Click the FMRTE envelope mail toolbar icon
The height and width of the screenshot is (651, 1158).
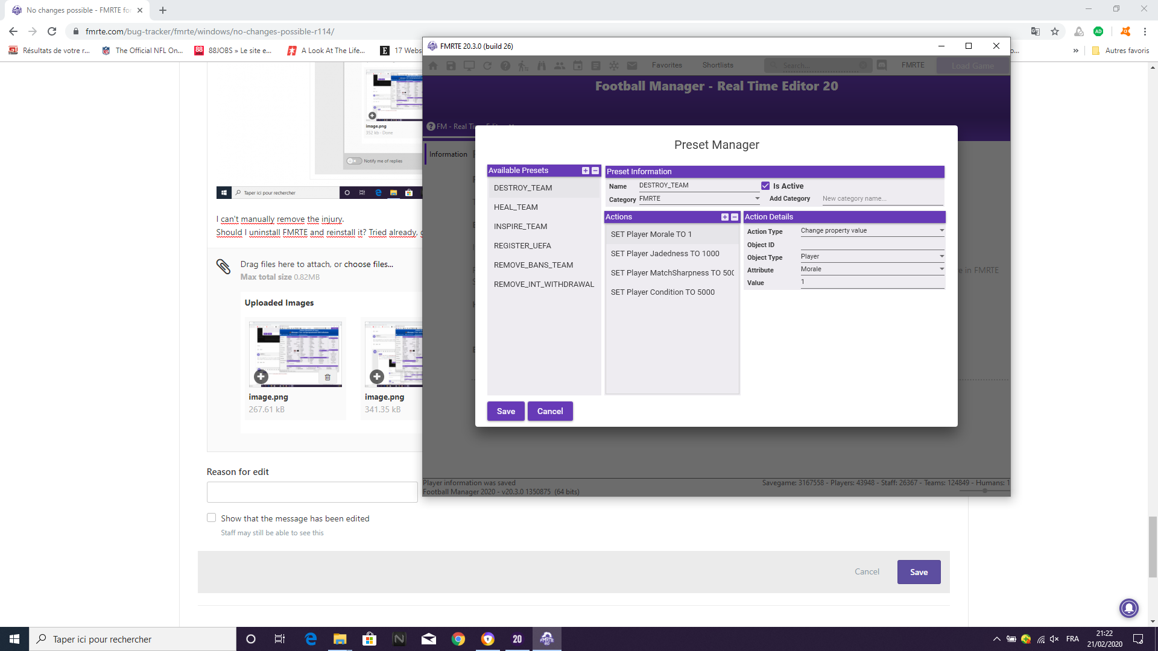click(x=632, y=65)
